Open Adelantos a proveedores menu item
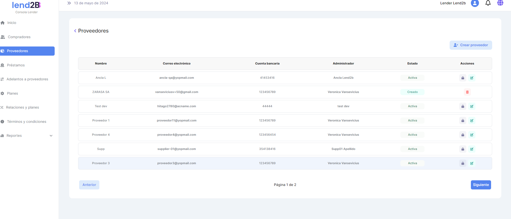 tap(27, 79)
